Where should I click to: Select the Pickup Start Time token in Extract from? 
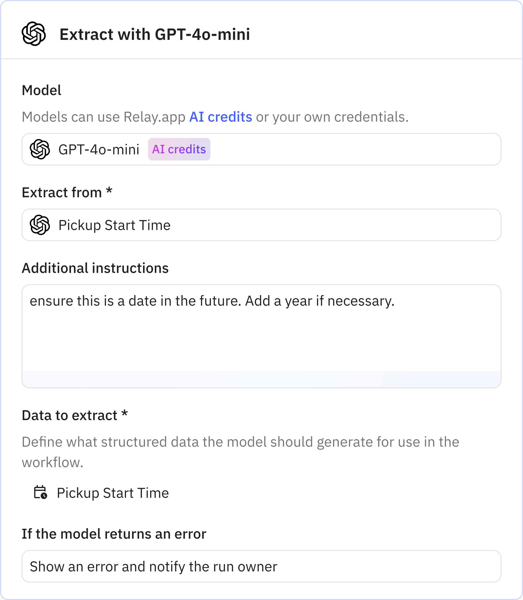[x=114, y=225]
